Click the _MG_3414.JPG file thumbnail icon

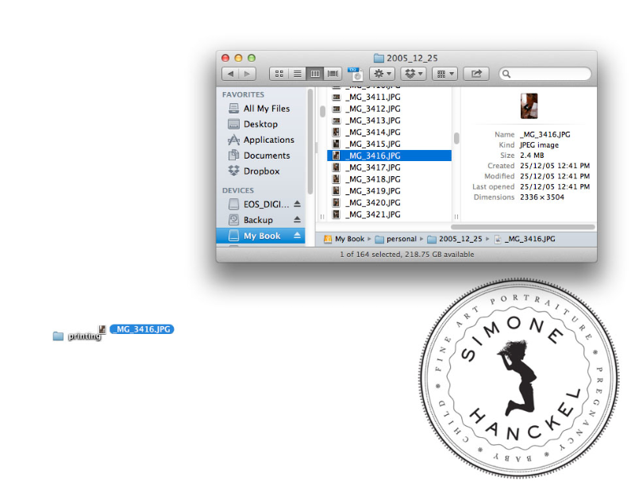click(x=336, y=132)
